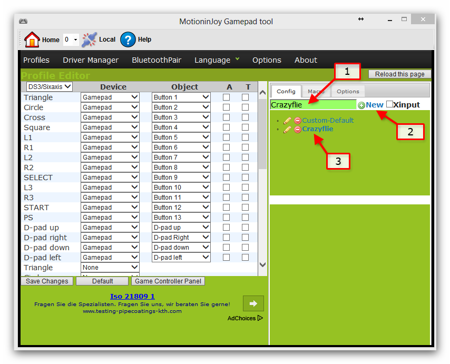Screen dimensions: 450x364
Task: Click the edit pencil icon beside Crazyflie
Action: [287, 129]
